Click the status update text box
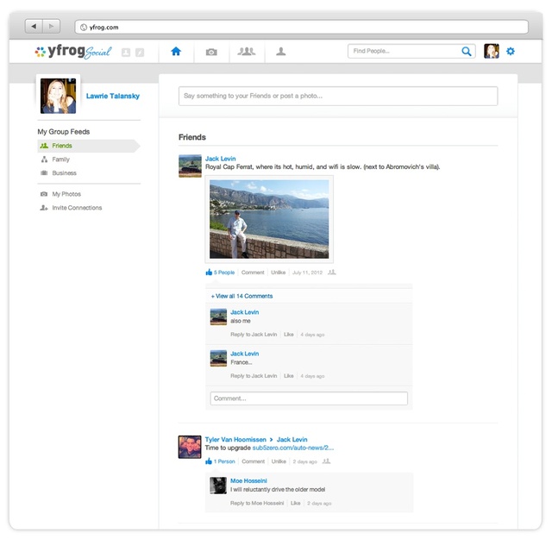The width and height of the screenshot is (552, 539). tap(338, 96)
